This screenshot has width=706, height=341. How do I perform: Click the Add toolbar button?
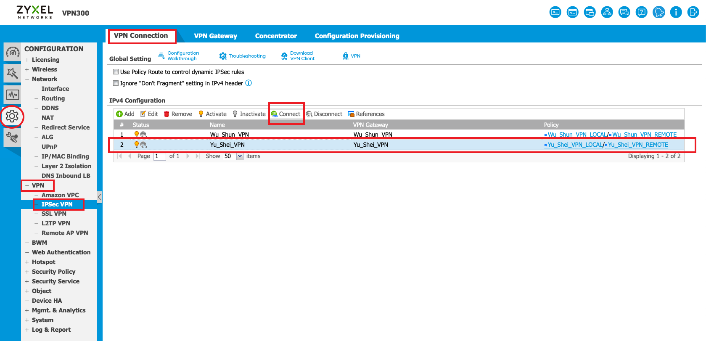[125, 114]
